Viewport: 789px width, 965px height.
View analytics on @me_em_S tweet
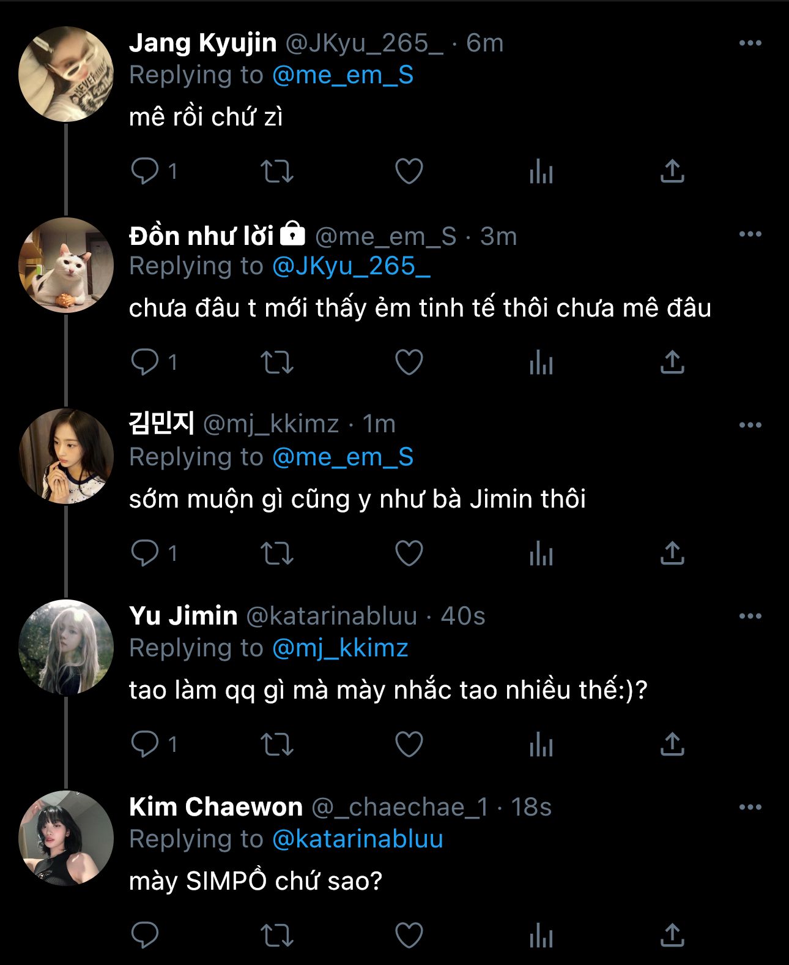point(541,362)
